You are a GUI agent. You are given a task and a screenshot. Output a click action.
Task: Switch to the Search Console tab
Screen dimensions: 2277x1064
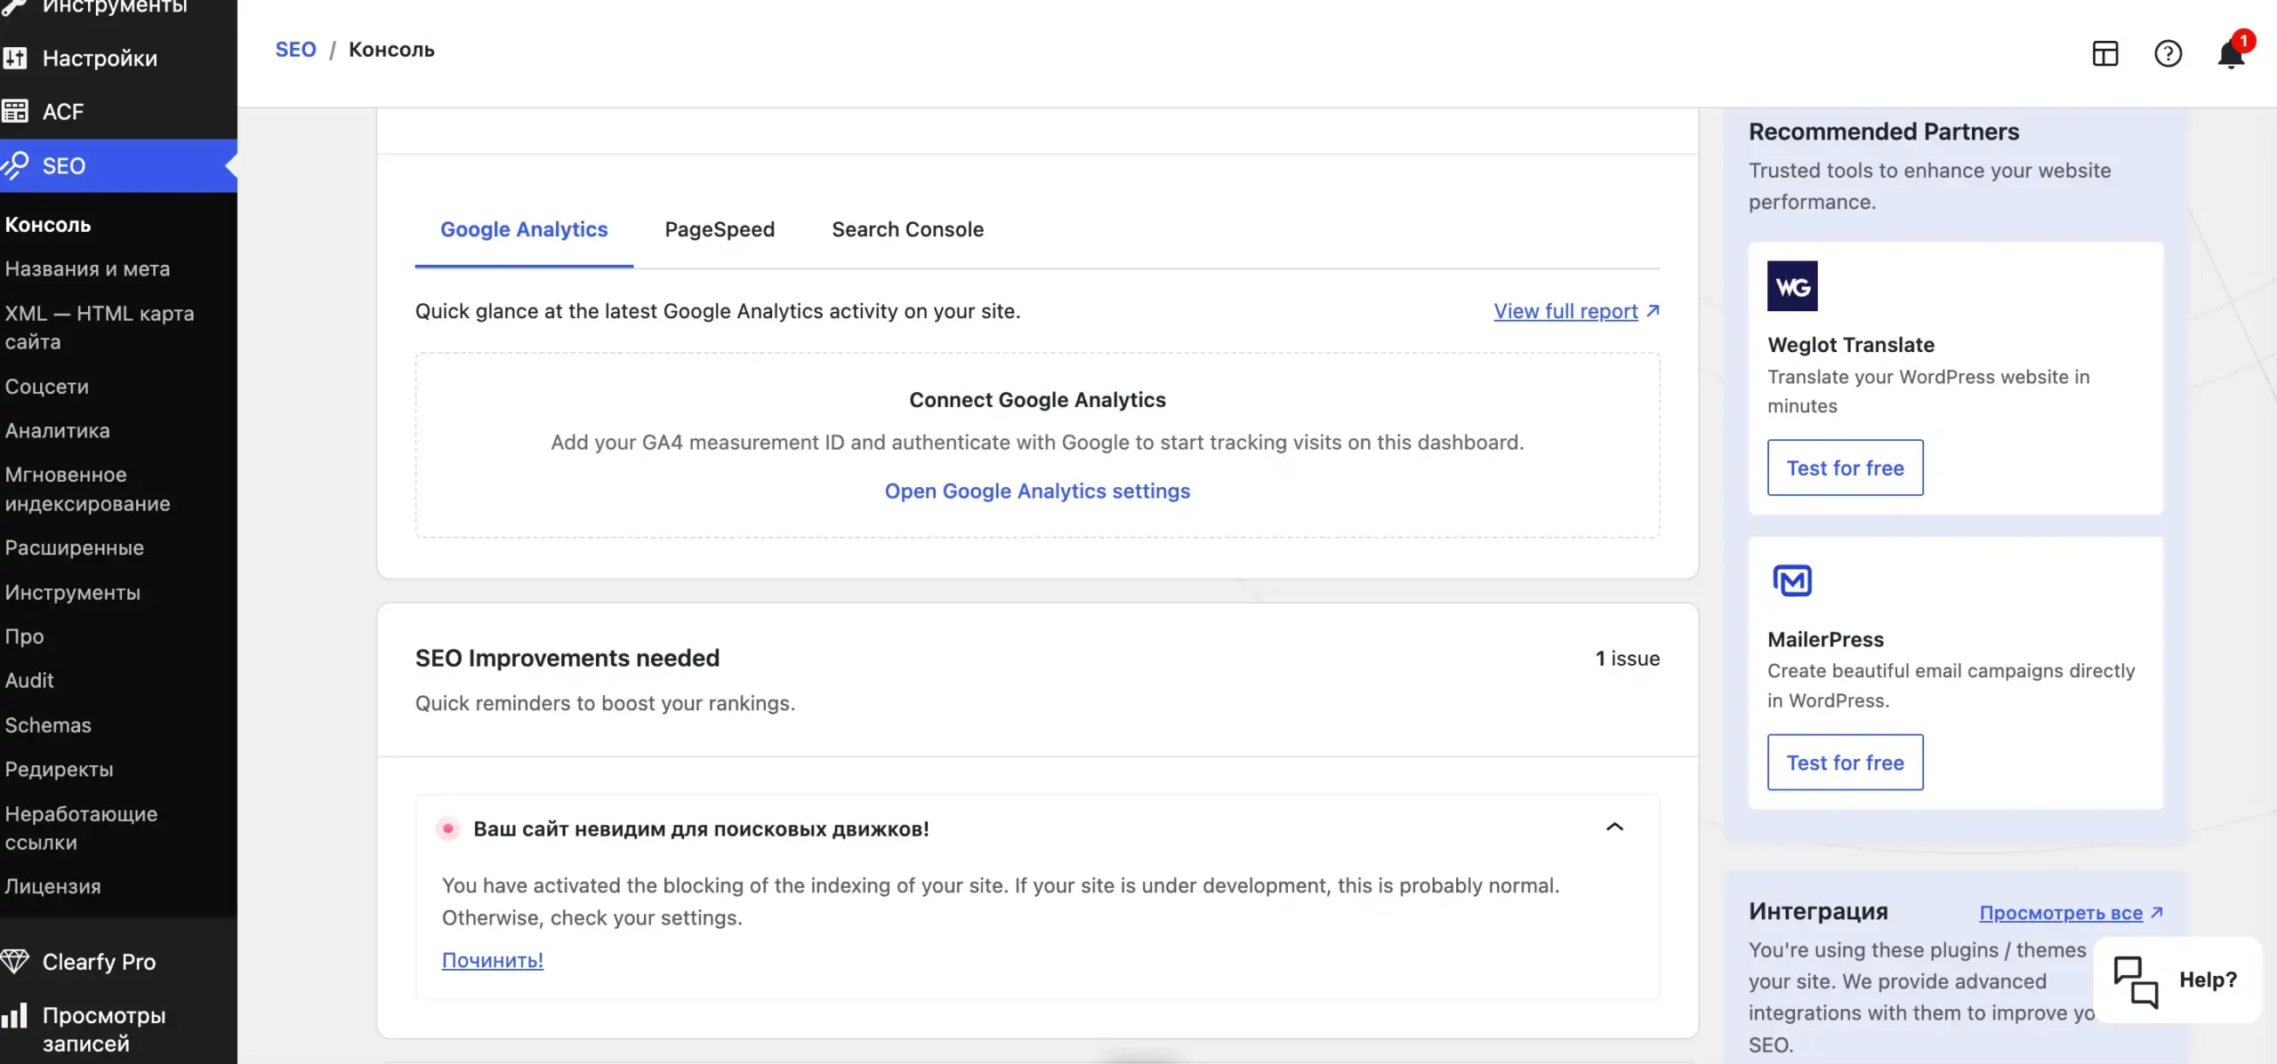point(907,229)
